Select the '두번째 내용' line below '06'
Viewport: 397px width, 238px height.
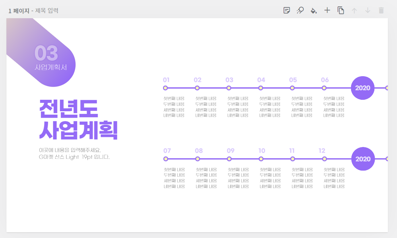(x=334, y=104)
